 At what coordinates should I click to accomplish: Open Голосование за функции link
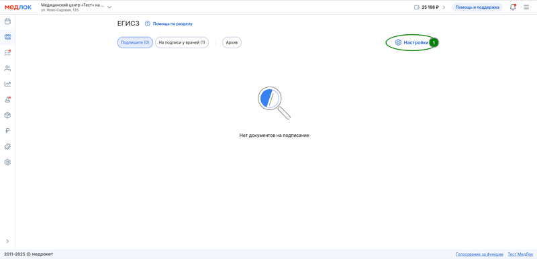(x=479, y=254)
